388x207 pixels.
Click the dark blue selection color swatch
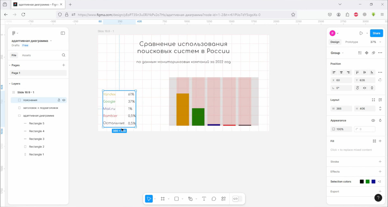pos(373,181)
